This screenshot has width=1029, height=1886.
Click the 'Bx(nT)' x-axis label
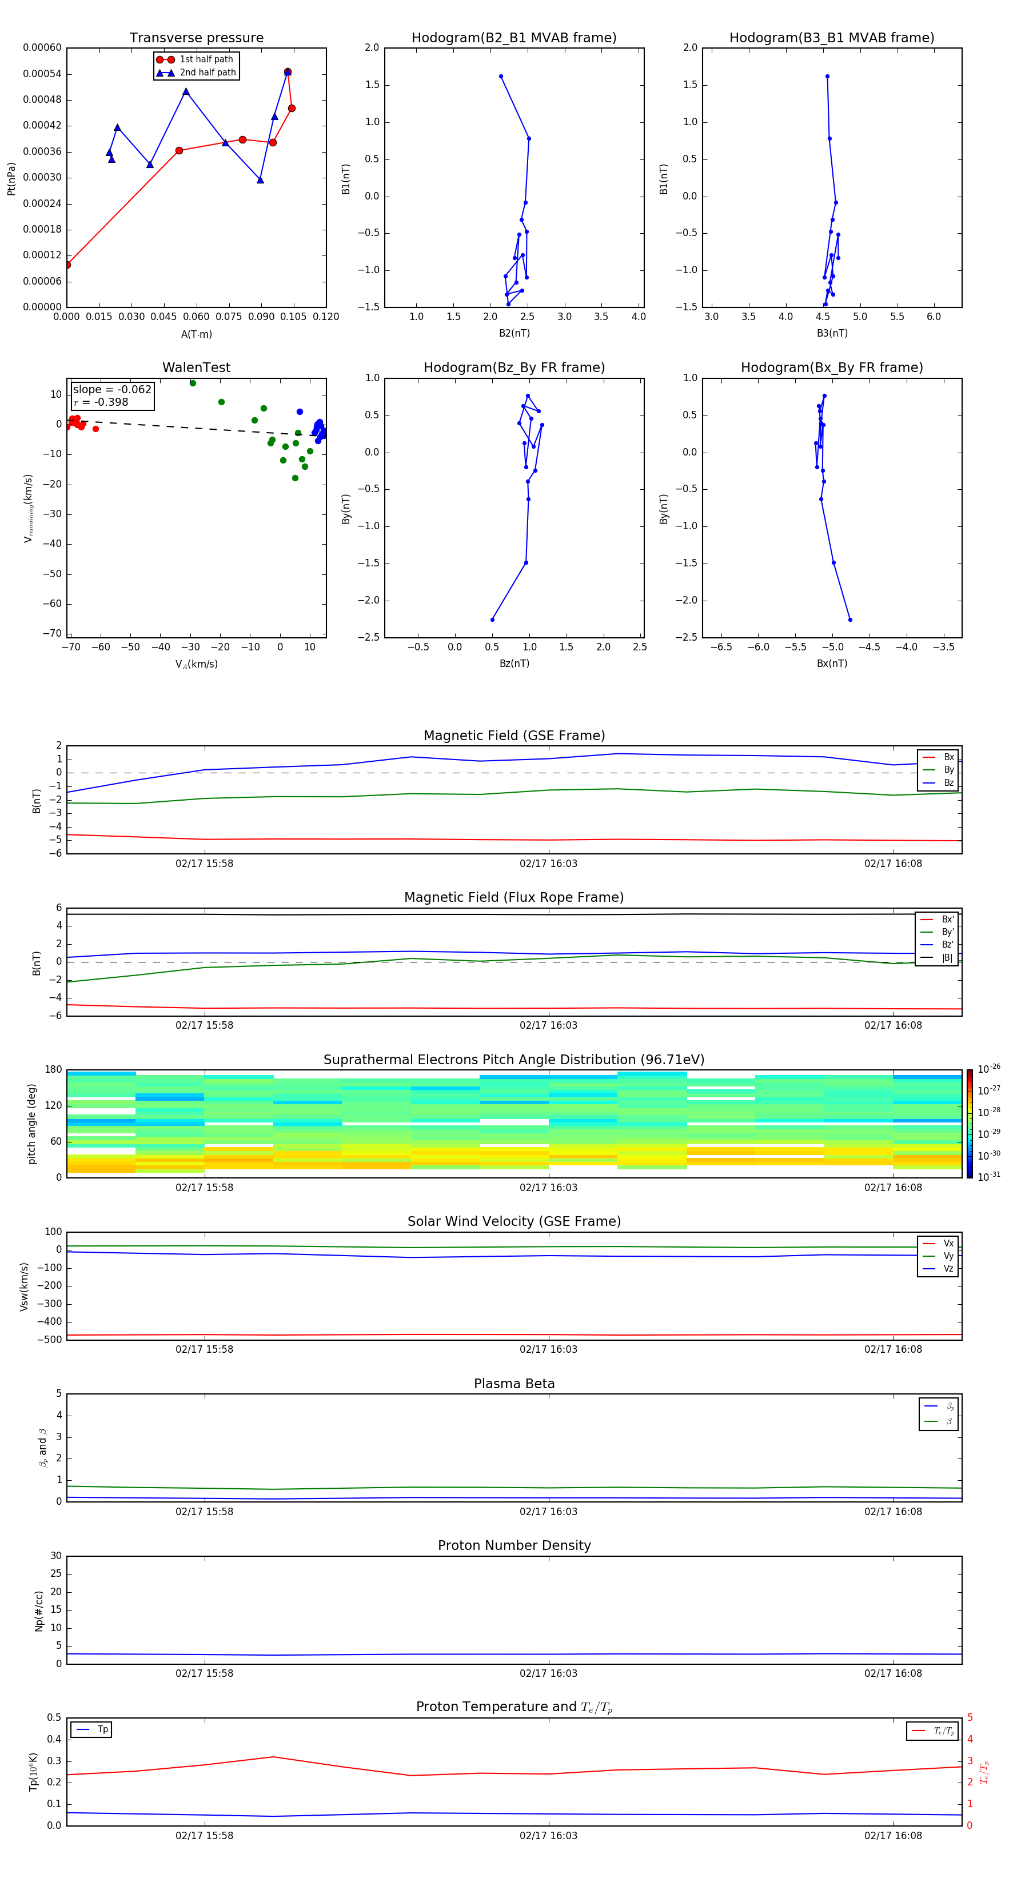point(832,664)
